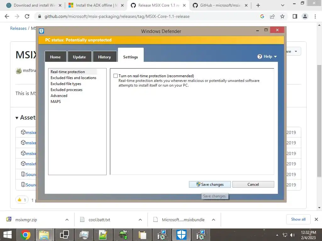
Task: Click Save changes button
Action: tap(210, 184)
